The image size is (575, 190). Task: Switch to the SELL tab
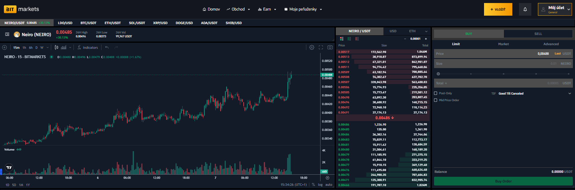click(x=538, y=34)
